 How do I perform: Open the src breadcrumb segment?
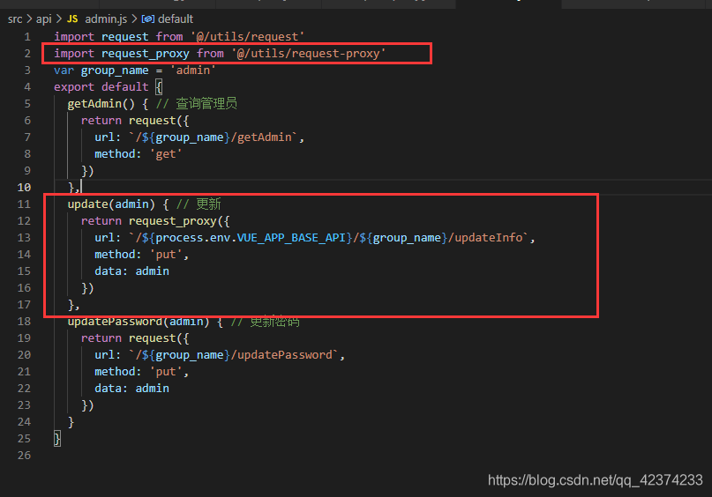click(x=15, y=19)
